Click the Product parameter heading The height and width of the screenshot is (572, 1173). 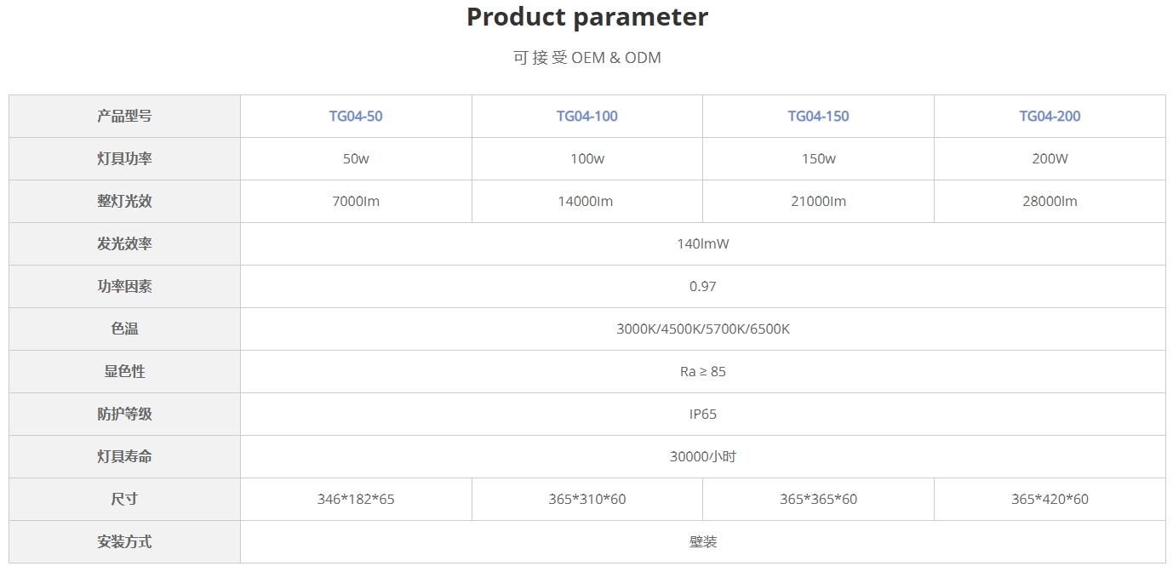pyautogui.click(x=587, y=17)
